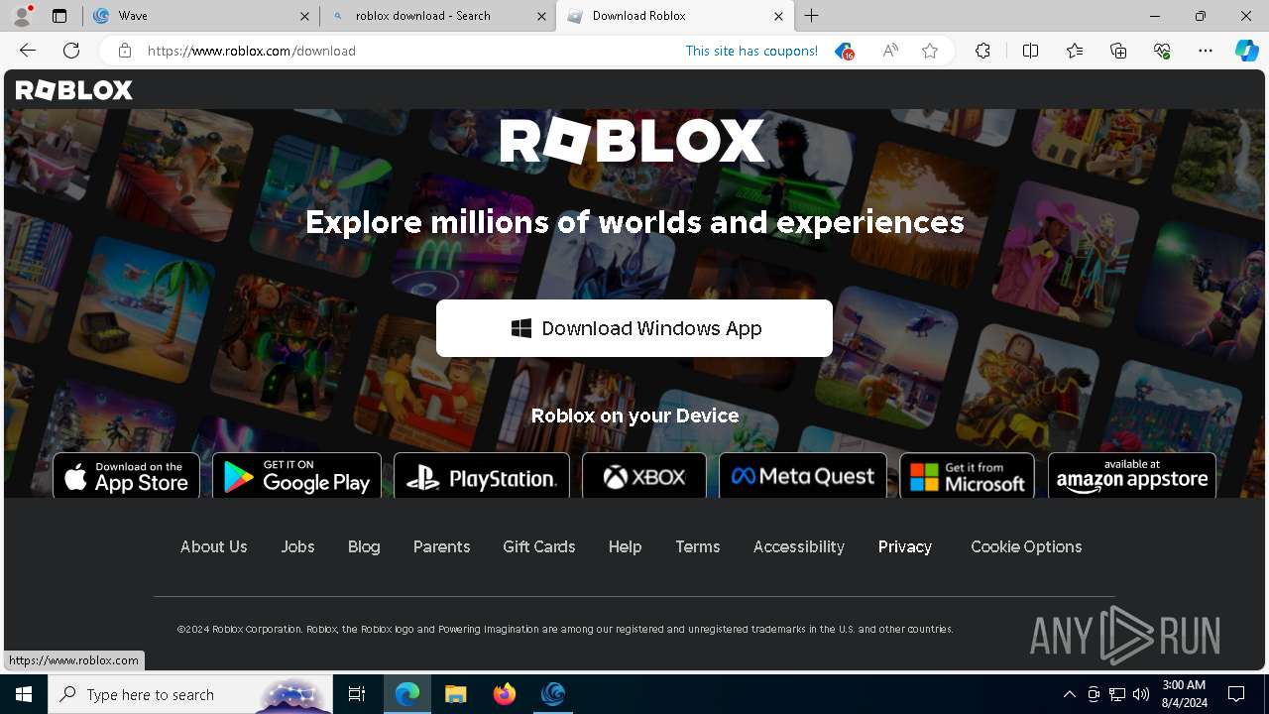This screenshot has width=1269, height=714.
Task: Add this page to favorites
Action: (930, 51)
